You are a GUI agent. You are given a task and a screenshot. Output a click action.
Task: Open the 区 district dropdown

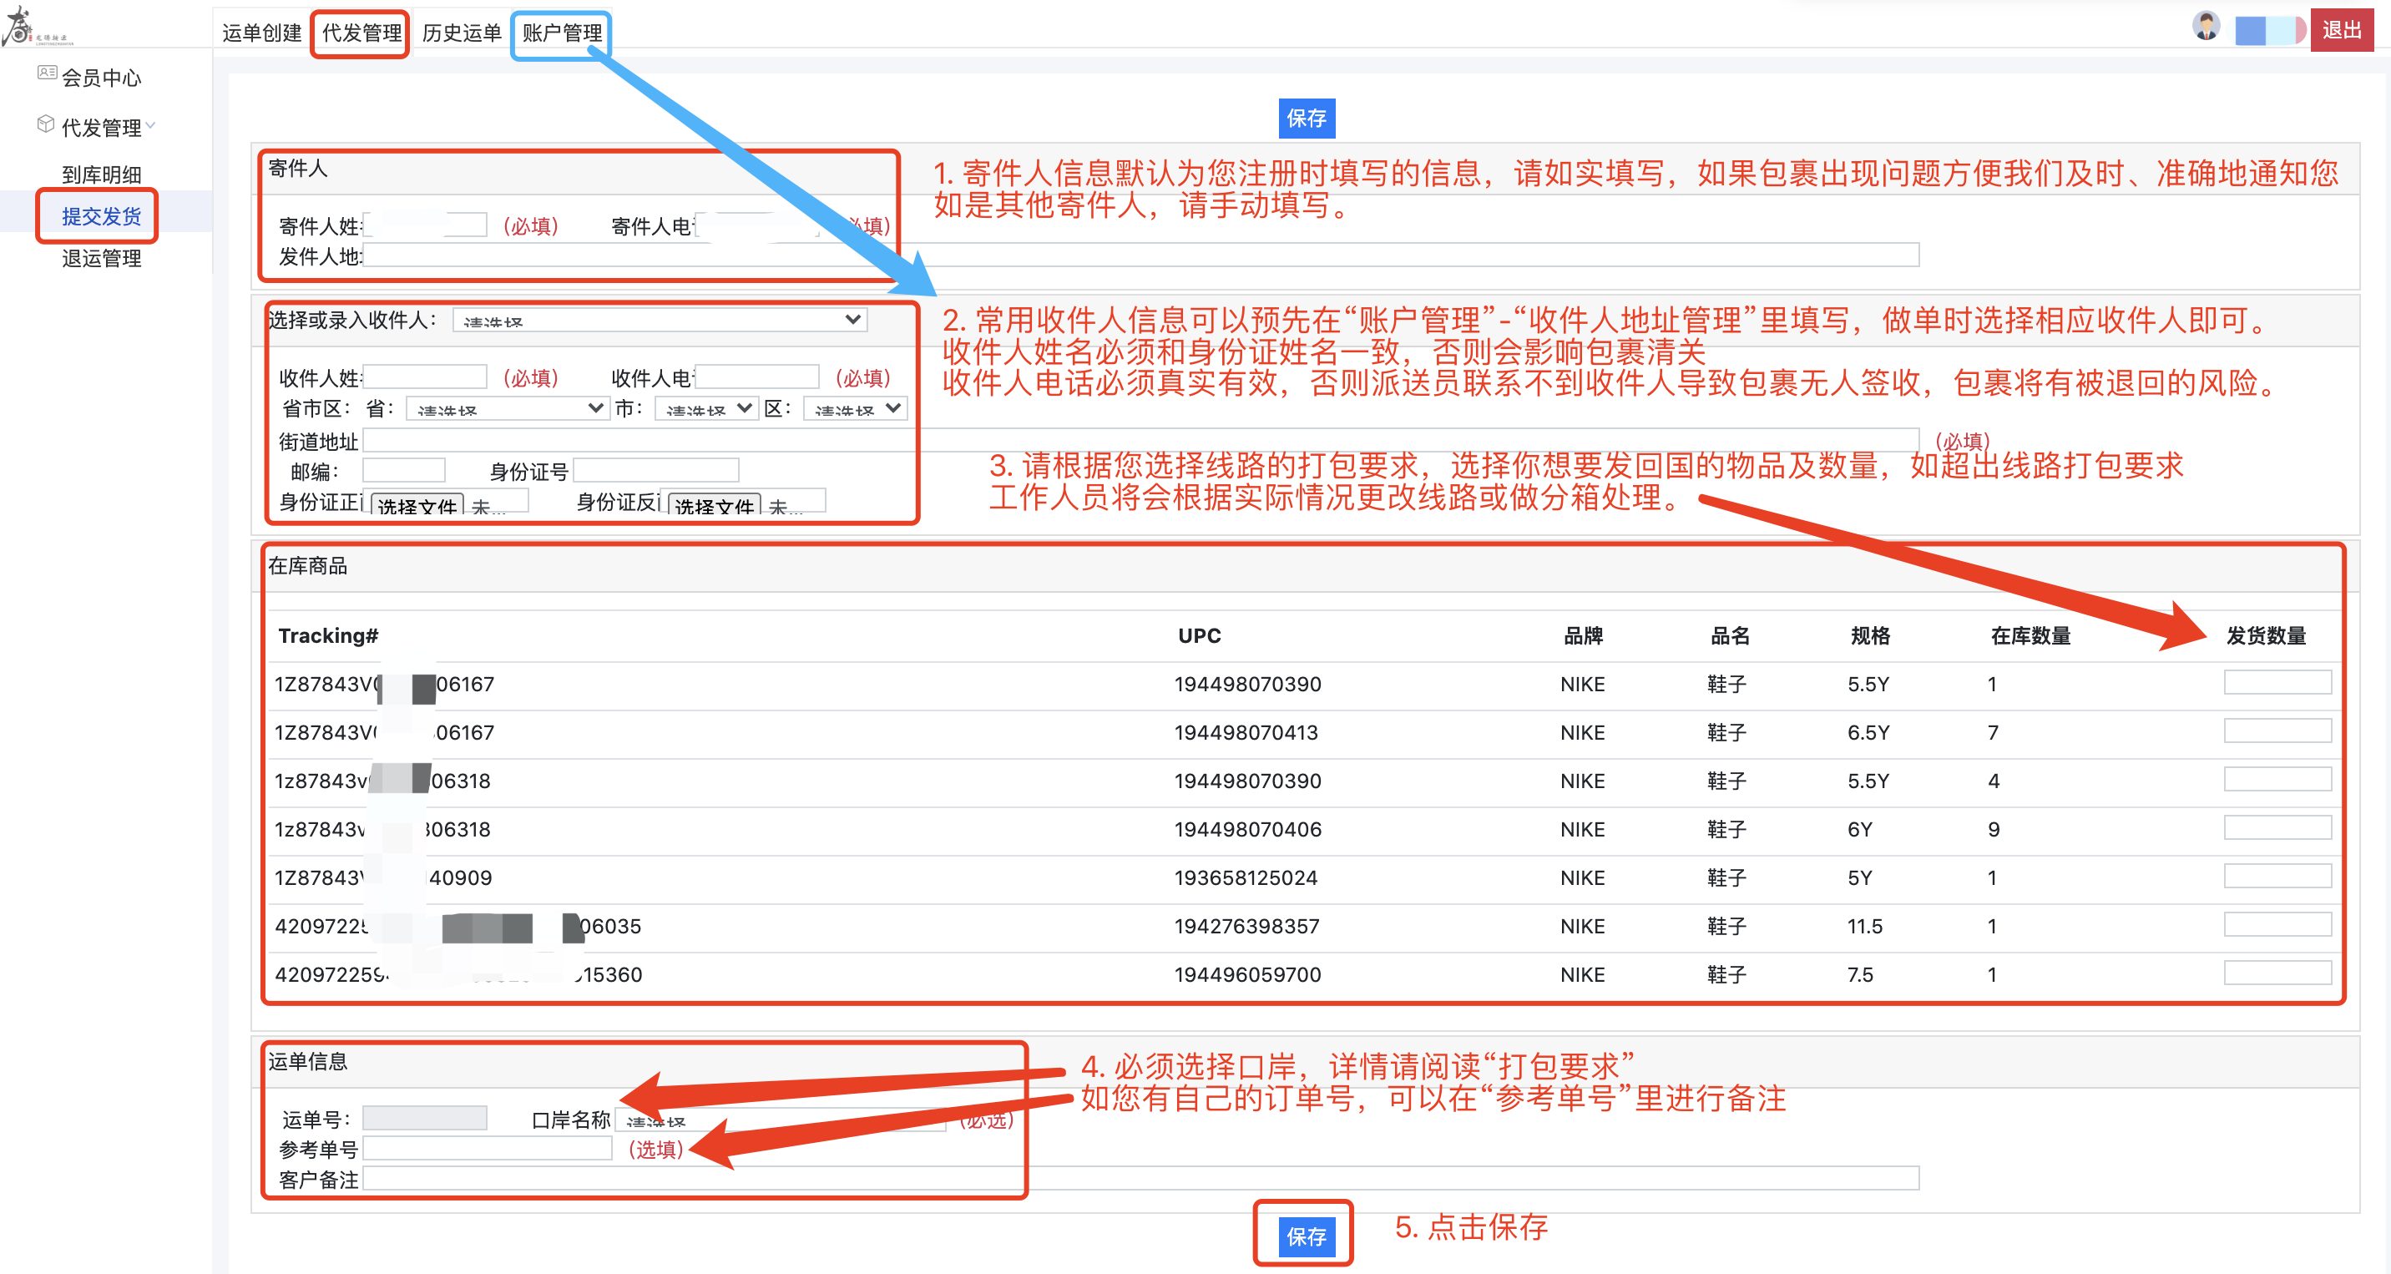854,408
